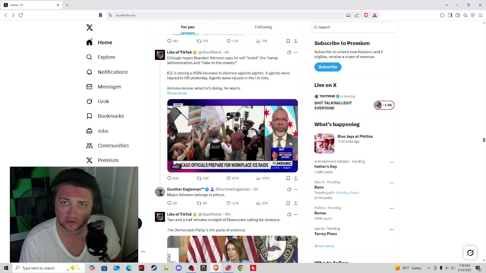486x273 pixels.
Task: Open floating Grok button at bottom right
Action: coord(470,253)
